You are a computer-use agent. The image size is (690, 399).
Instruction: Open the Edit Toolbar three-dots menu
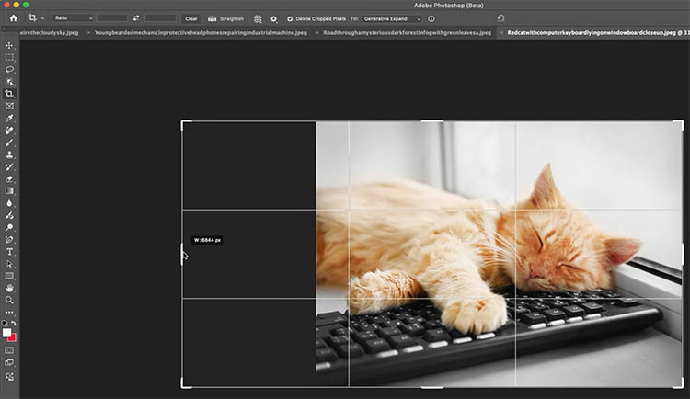pos(9,313)
